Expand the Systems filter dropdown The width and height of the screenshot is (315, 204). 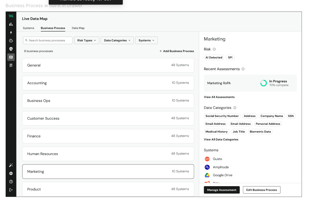146,41
